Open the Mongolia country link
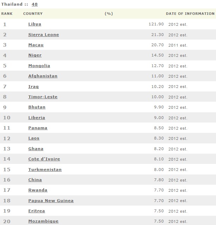The height and width of the screenshot is (225, 216). pos(39,66)
